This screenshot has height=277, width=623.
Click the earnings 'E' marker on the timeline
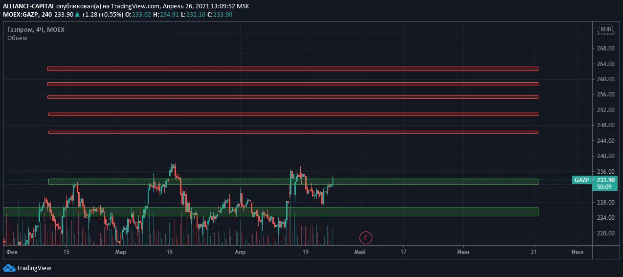click(365, 238)
